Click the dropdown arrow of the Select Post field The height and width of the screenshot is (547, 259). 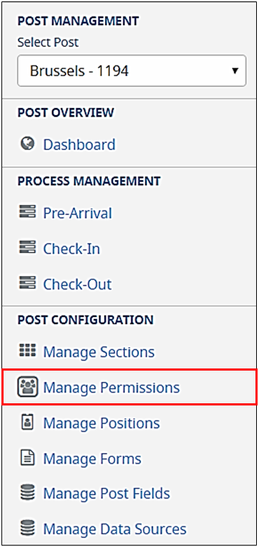coord(235,71)
